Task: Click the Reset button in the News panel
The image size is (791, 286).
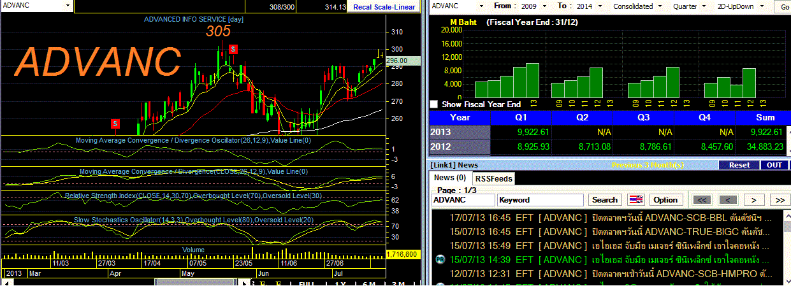Action: [x=739, y=165]
